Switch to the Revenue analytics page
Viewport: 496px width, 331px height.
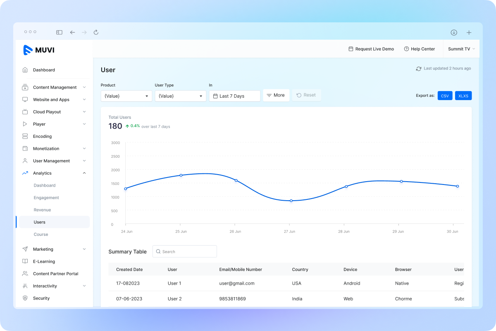pyautogui.click(x=42, y=210)
